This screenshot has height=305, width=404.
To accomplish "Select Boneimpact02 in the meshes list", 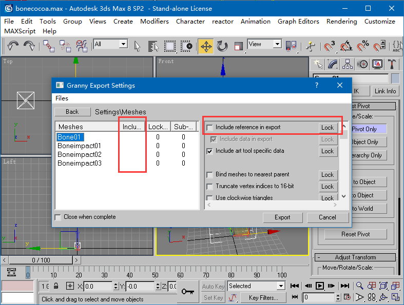I will [x=80, y=155].
